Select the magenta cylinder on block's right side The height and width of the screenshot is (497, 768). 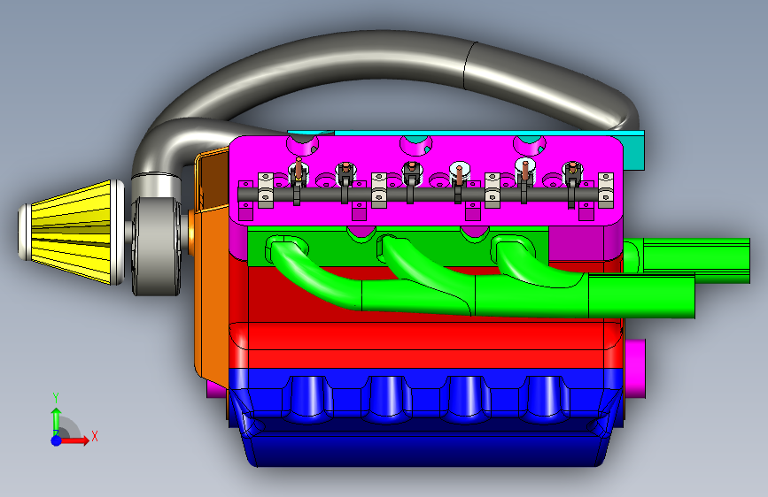point(635,368)
